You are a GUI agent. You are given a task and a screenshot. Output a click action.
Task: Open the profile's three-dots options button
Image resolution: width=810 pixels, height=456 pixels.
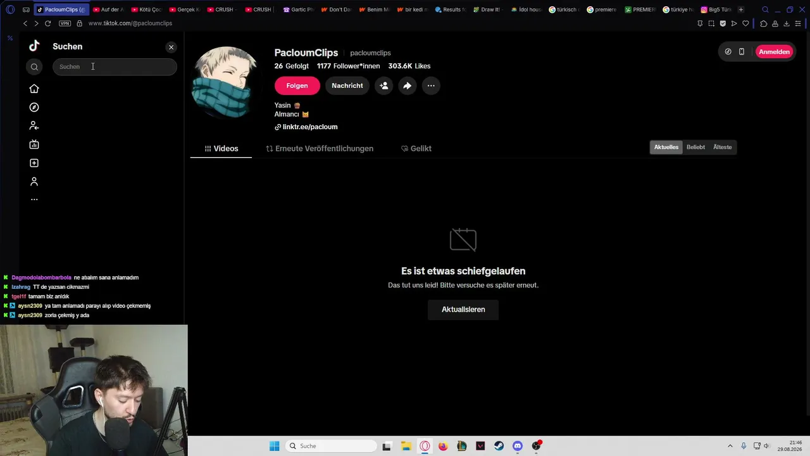pos(431,85)
